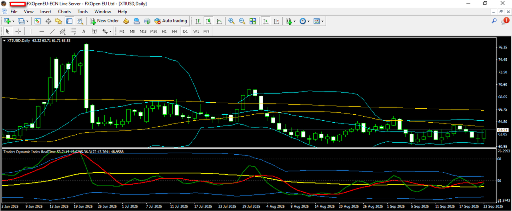Switch timeframe to M30
This screenshot has width=512, height=211.
(x=154, y=31)
